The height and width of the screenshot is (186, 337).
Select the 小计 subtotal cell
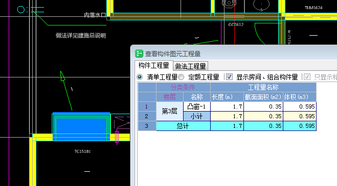pos(197,116)
